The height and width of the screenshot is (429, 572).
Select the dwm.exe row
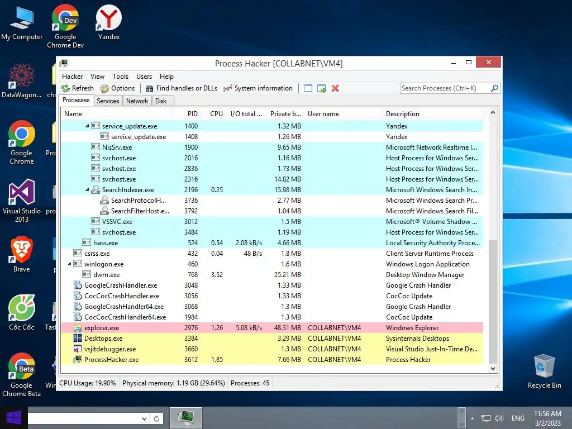click(272, 275)
